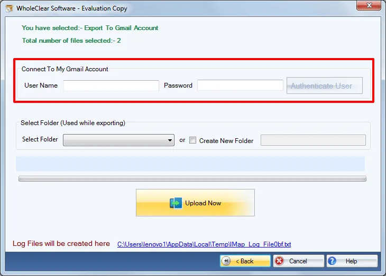Click the Upload Now button
Screen dimensions: 386x276
195,203
